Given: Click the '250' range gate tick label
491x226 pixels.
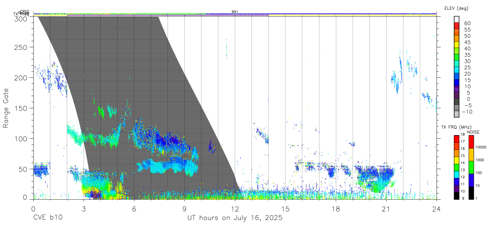Looking at the screenshot, I should tap(21, 47).
